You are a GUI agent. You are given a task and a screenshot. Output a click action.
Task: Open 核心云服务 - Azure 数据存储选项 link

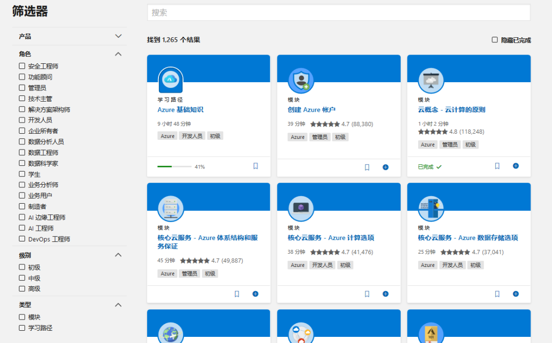click(x=468, y=237)
